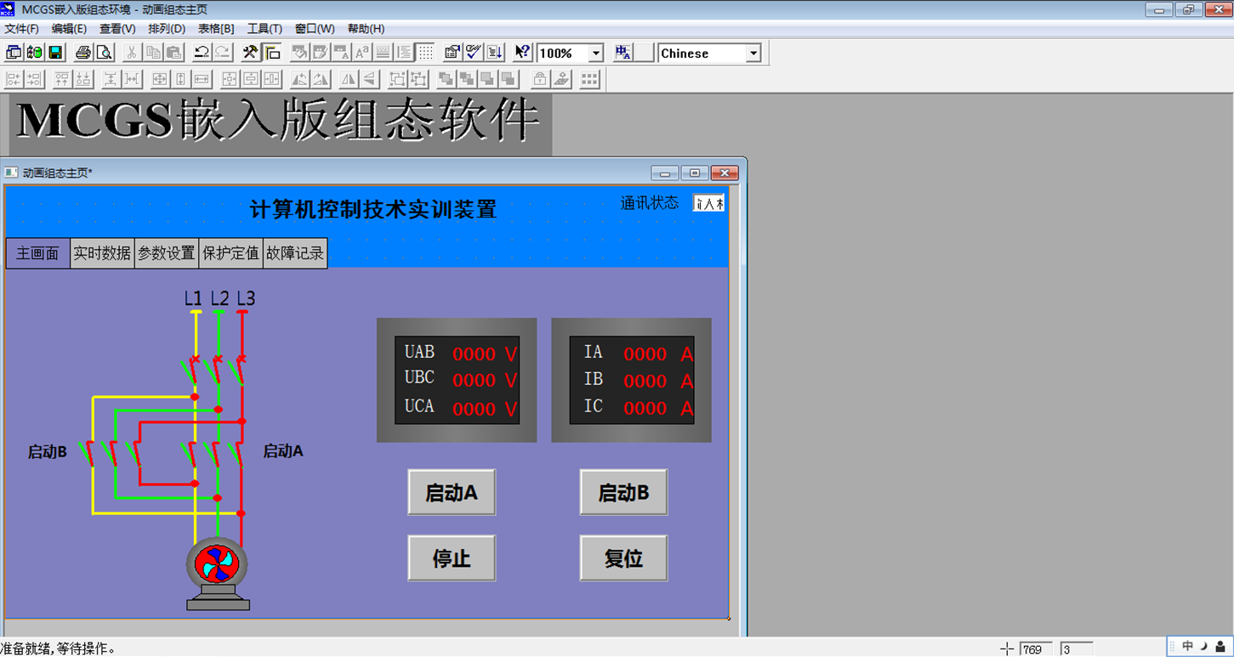Click the align right icon
The height and width of the screenshot is (657, 1234).
34,80
